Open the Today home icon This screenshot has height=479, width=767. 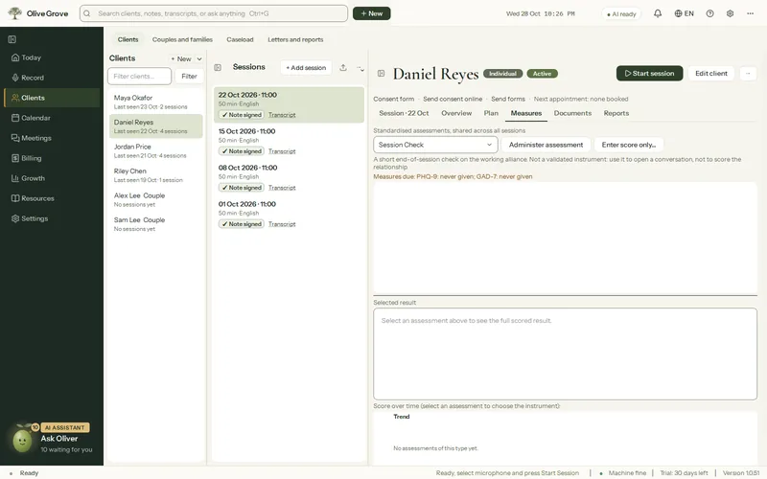(15, 57)
